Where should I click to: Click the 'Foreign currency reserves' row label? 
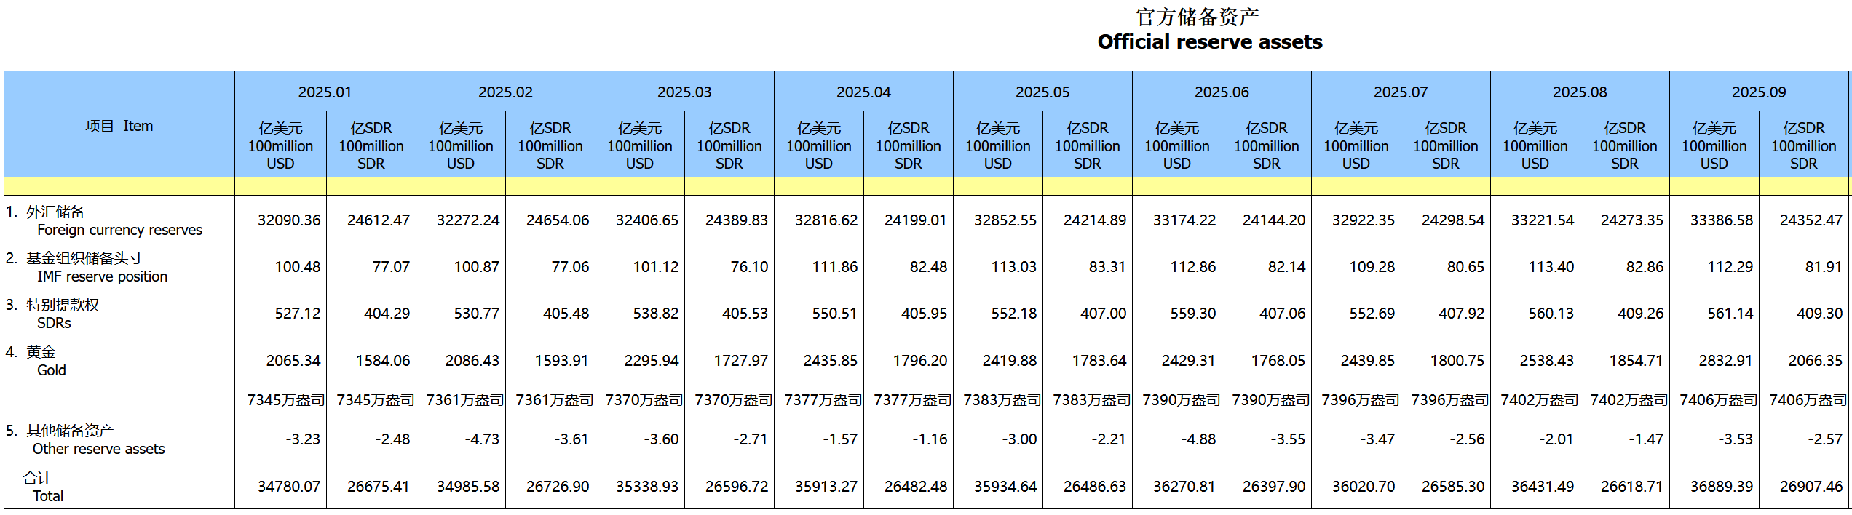click(120, 230)
